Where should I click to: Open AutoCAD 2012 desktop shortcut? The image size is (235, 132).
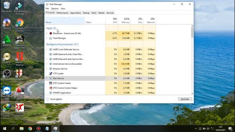tap(19, 93)
